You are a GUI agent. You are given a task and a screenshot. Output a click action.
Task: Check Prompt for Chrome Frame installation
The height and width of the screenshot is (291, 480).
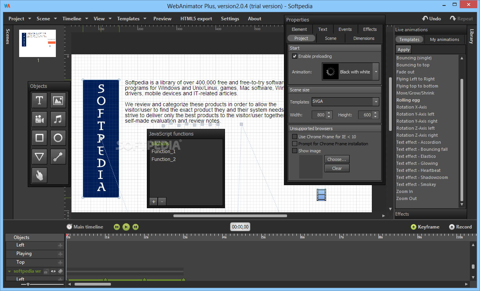click(294, 144)
